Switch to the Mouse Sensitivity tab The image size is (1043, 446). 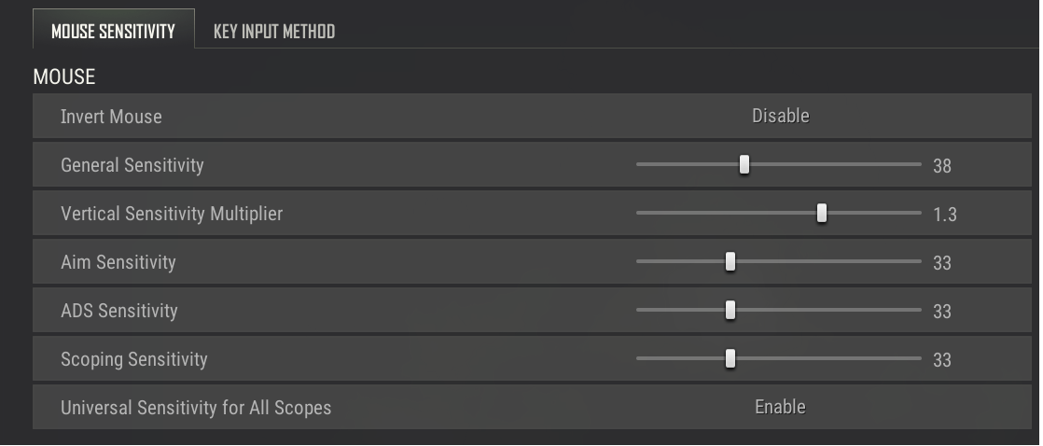coord(113,31)
